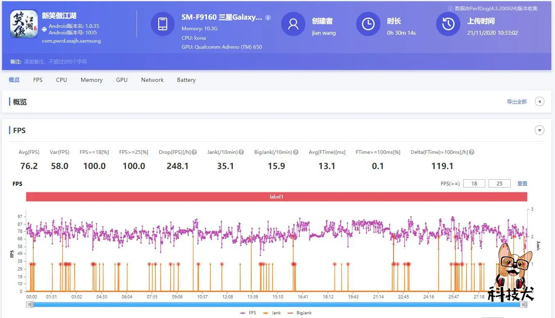Click left handle of time range slider
The image size is (555, 318).
tap(30, 304)
